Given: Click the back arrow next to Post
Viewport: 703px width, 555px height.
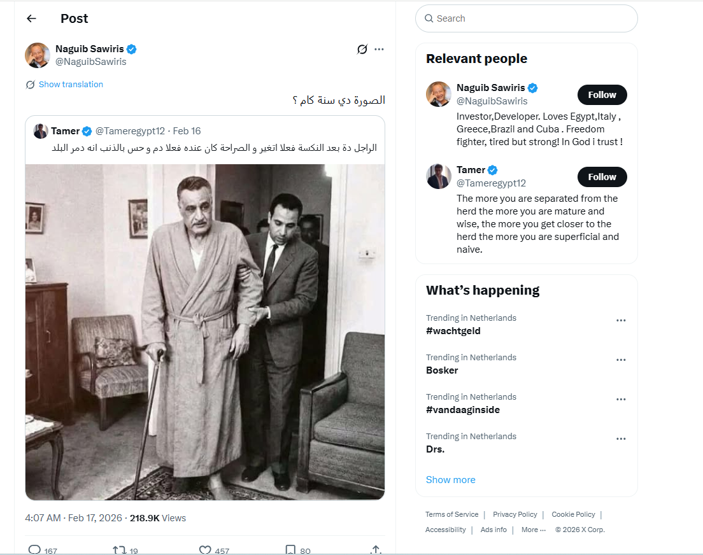Looking at the screenshot, I should click(31, 18).
